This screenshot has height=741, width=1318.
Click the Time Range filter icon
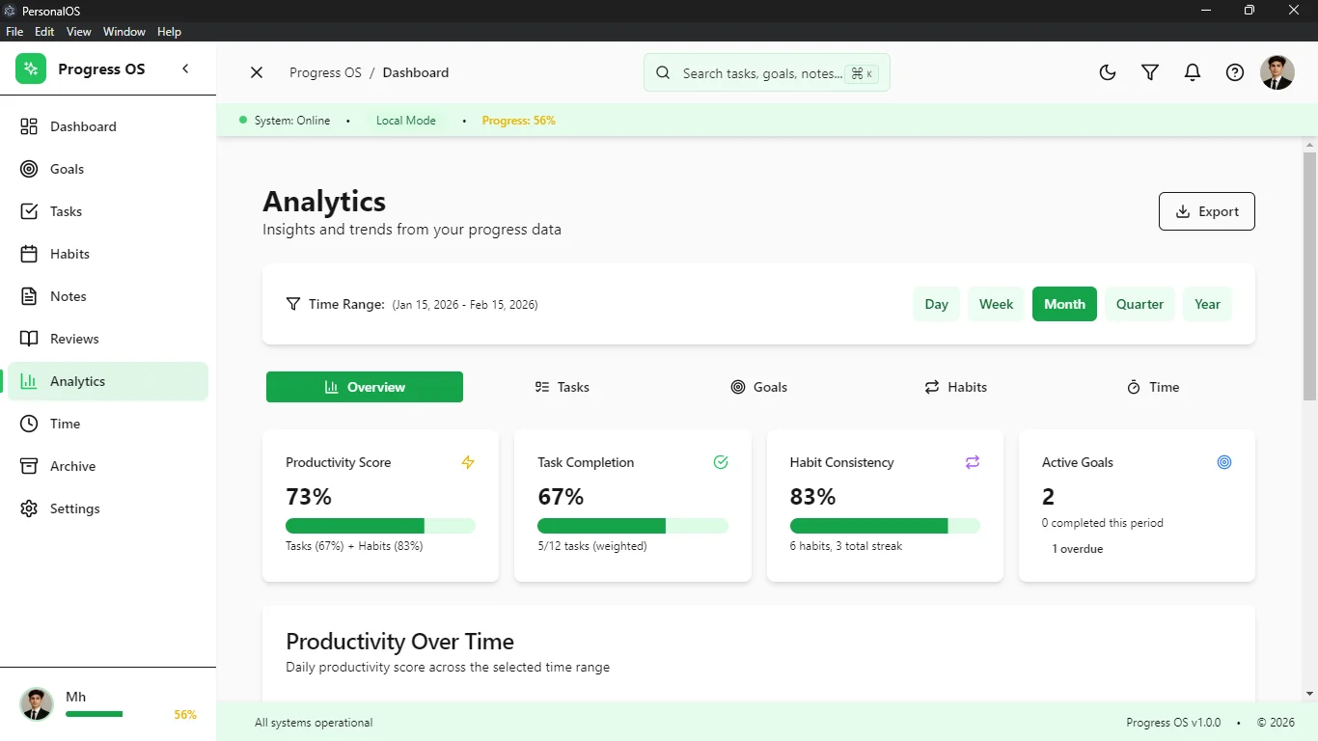click(293, 304)
